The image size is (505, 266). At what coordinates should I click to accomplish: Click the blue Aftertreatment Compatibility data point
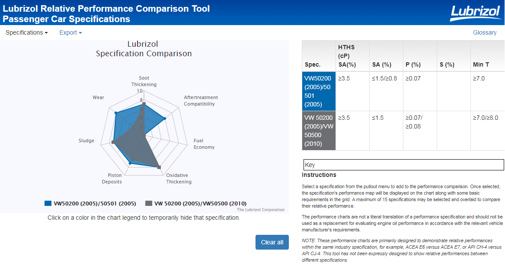click(x=165, y=119)
